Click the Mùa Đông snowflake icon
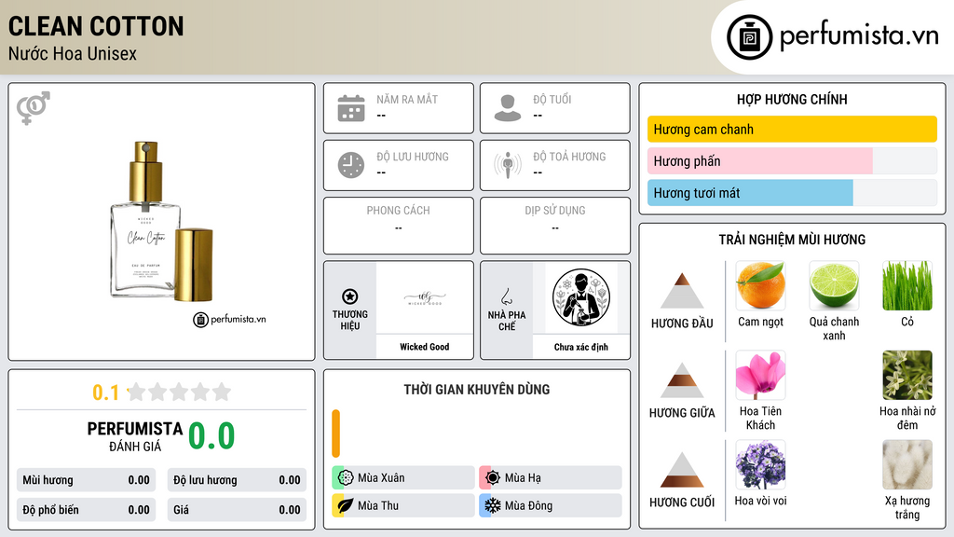 493,505
